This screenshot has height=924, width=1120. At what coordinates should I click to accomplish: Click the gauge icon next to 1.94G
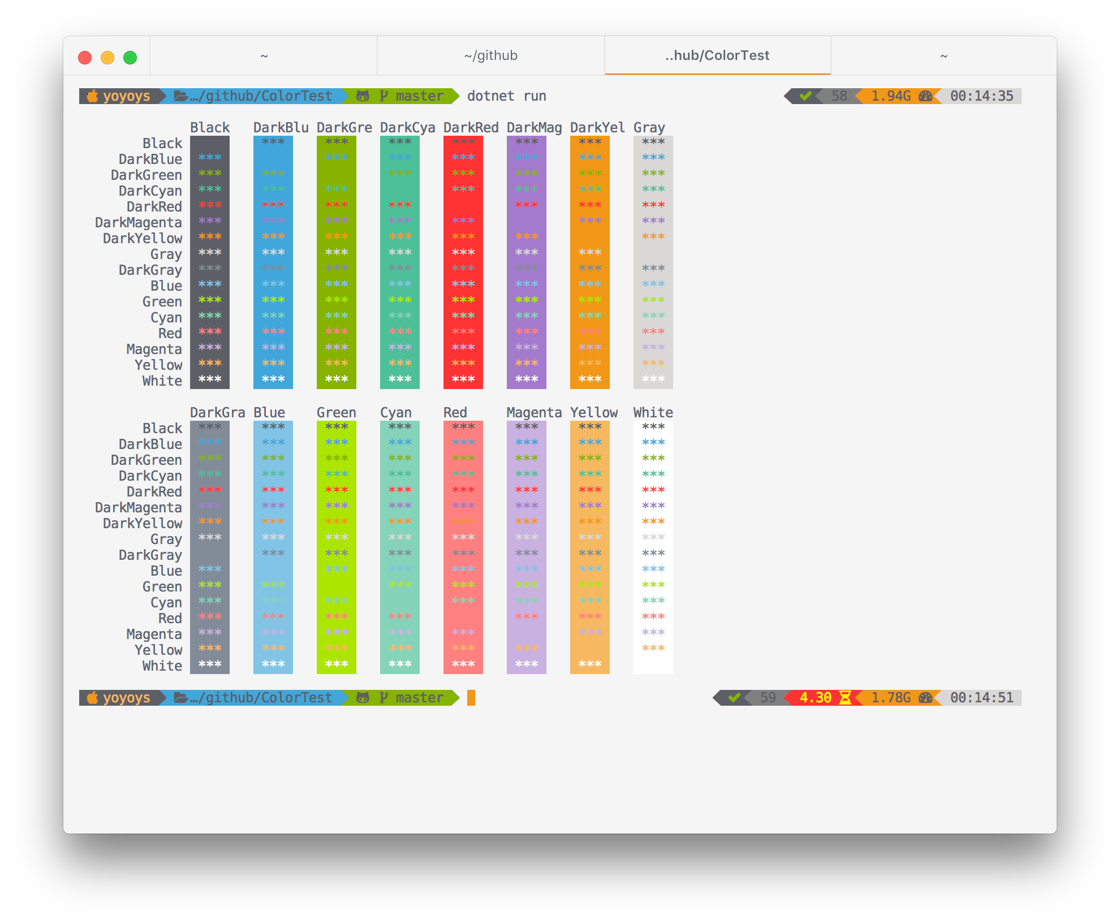(925, 96)
